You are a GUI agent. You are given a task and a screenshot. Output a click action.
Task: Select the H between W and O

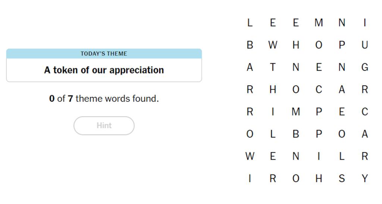(x=295, y=45)
